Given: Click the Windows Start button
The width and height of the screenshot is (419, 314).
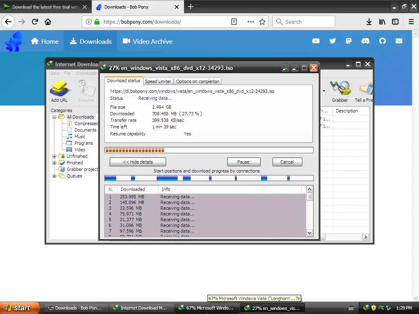Looking at the screenshot, I should (20, 308).
